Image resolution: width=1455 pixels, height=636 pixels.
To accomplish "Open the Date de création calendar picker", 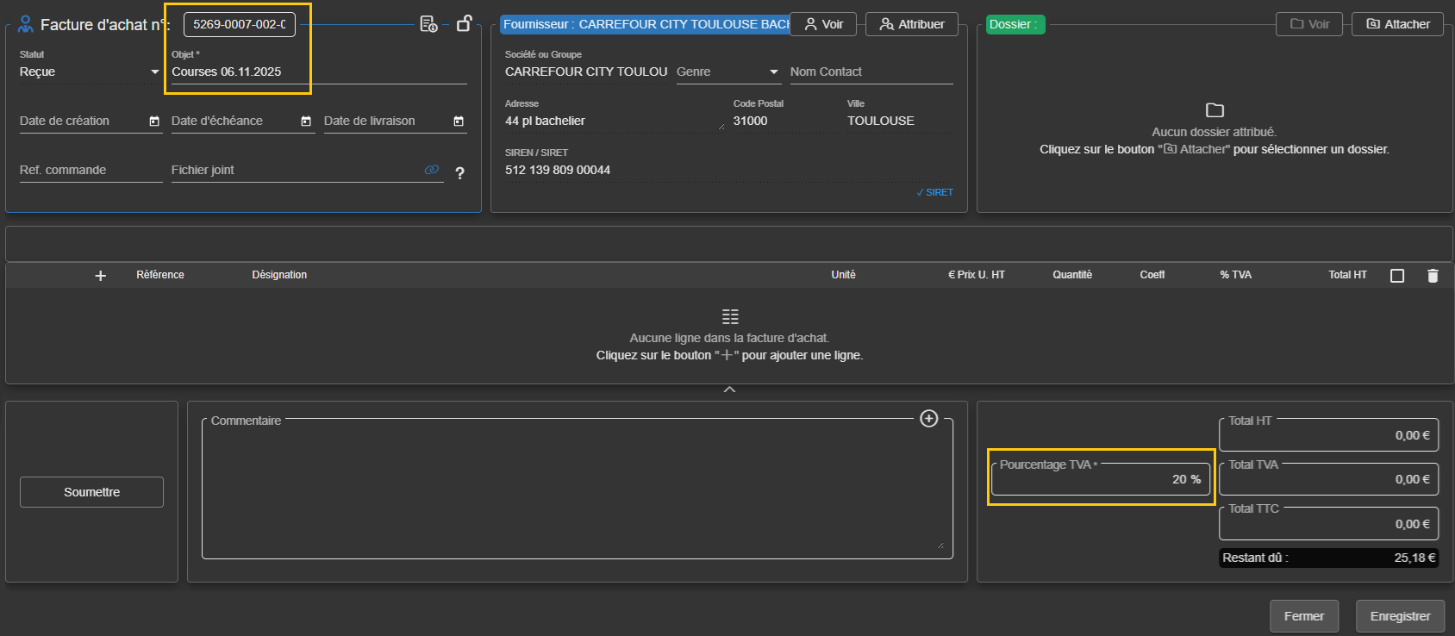I will click(x=154, y=122).
